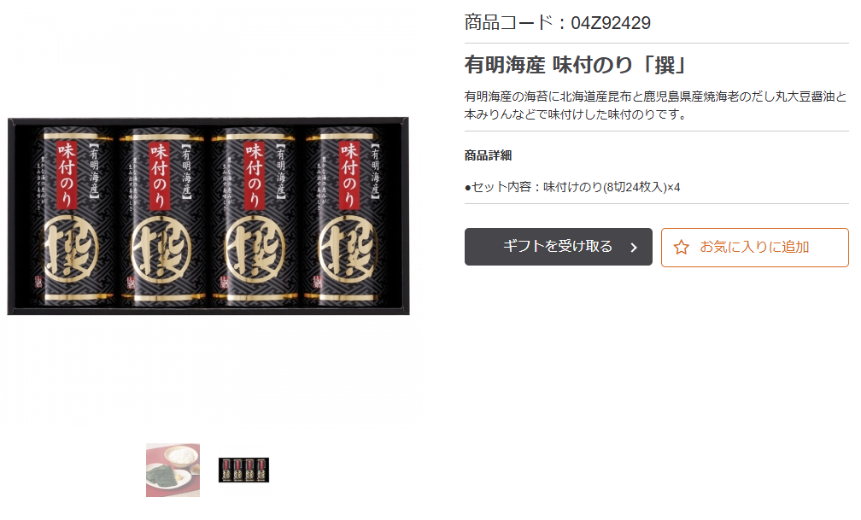Open the large nori gift box image
Viewport: 861px width, 520px height.
click(208, 216)
